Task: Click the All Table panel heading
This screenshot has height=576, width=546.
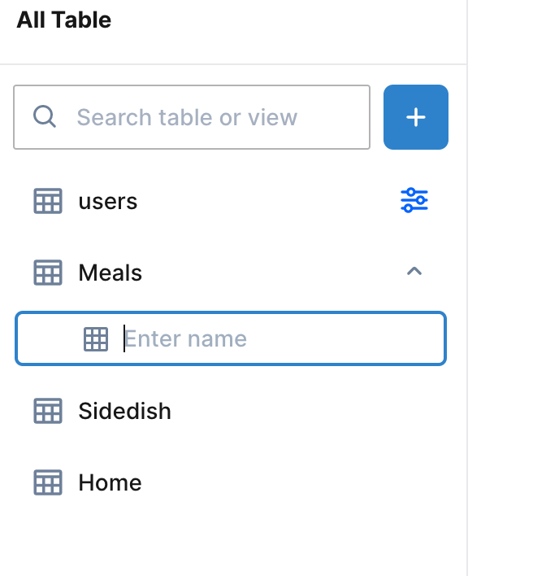Action: [64, 20]
